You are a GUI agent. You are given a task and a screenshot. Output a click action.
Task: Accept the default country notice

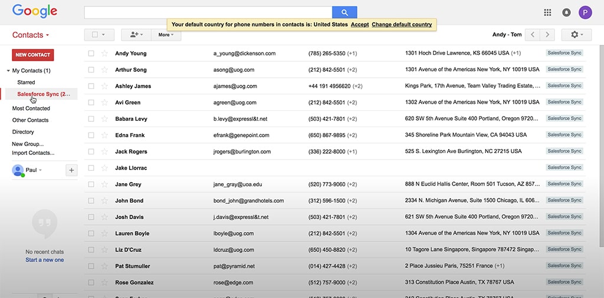360,24
